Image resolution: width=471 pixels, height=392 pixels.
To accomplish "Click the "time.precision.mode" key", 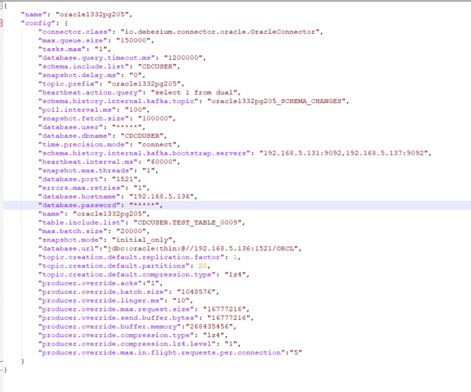I will click(x=84, y=145).
